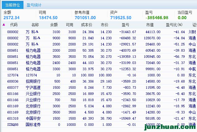Switch to the 当前持仓 tab
This screenshot has width=197, height=132.
click(x=13, y=5)
